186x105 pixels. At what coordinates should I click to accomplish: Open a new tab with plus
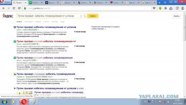click(x=160, y=3)
